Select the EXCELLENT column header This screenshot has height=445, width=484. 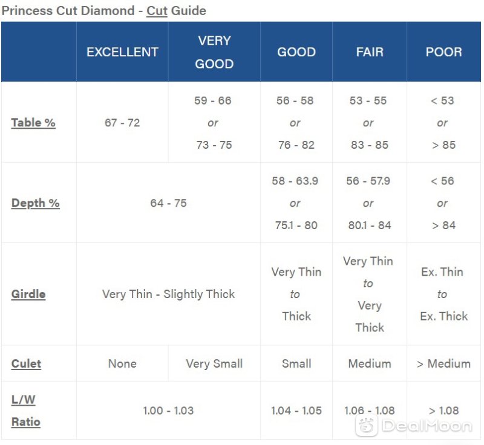pyautogui.click(x=123, y=52)
